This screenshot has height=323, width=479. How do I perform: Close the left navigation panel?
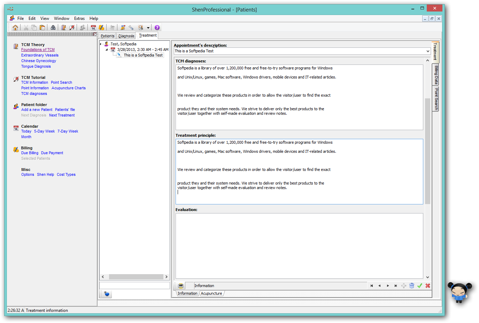click(95, 34)
